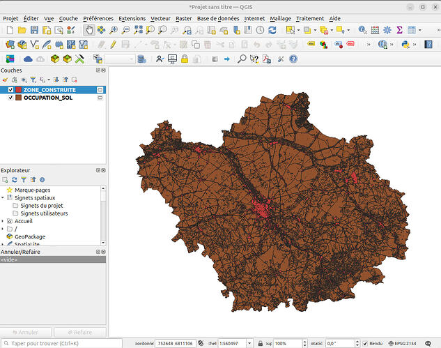Click the locator search field
Image resolution: width=441 pixels, height=348 pixels.
click(x=62, y=343)
